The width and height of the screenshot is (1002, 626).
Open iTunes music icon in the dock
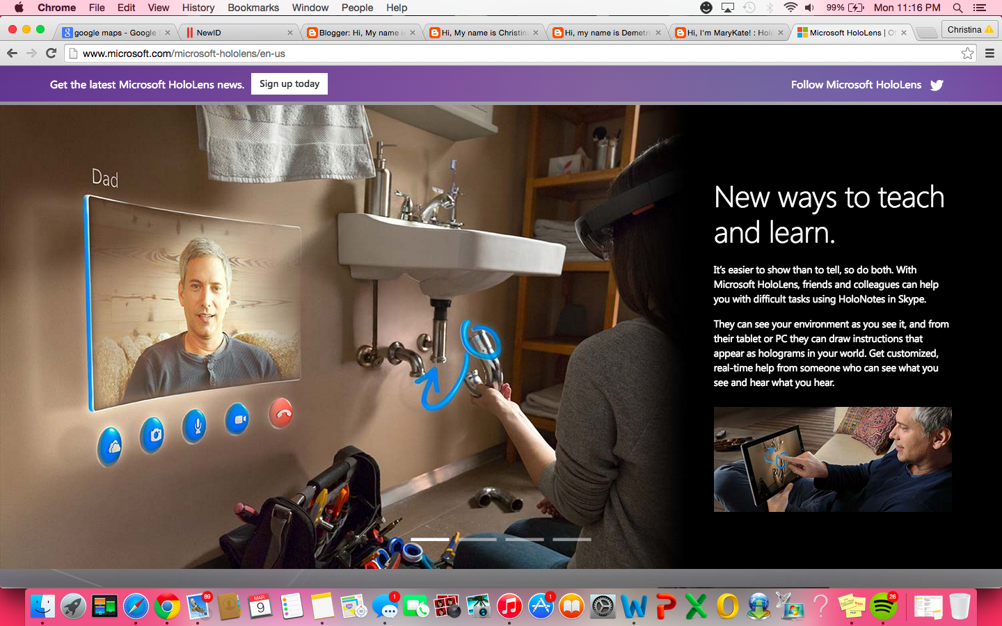[x=509, y=607]
